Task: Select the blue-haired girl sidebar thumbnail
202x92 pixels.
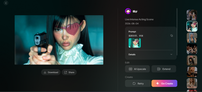Action: tap(192, 38)
